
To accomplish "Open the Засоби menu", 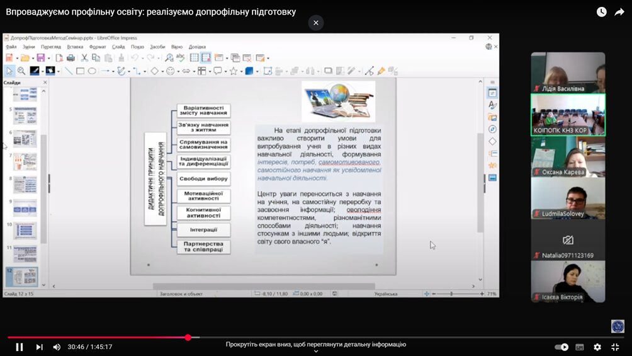I will coord(157,47).
